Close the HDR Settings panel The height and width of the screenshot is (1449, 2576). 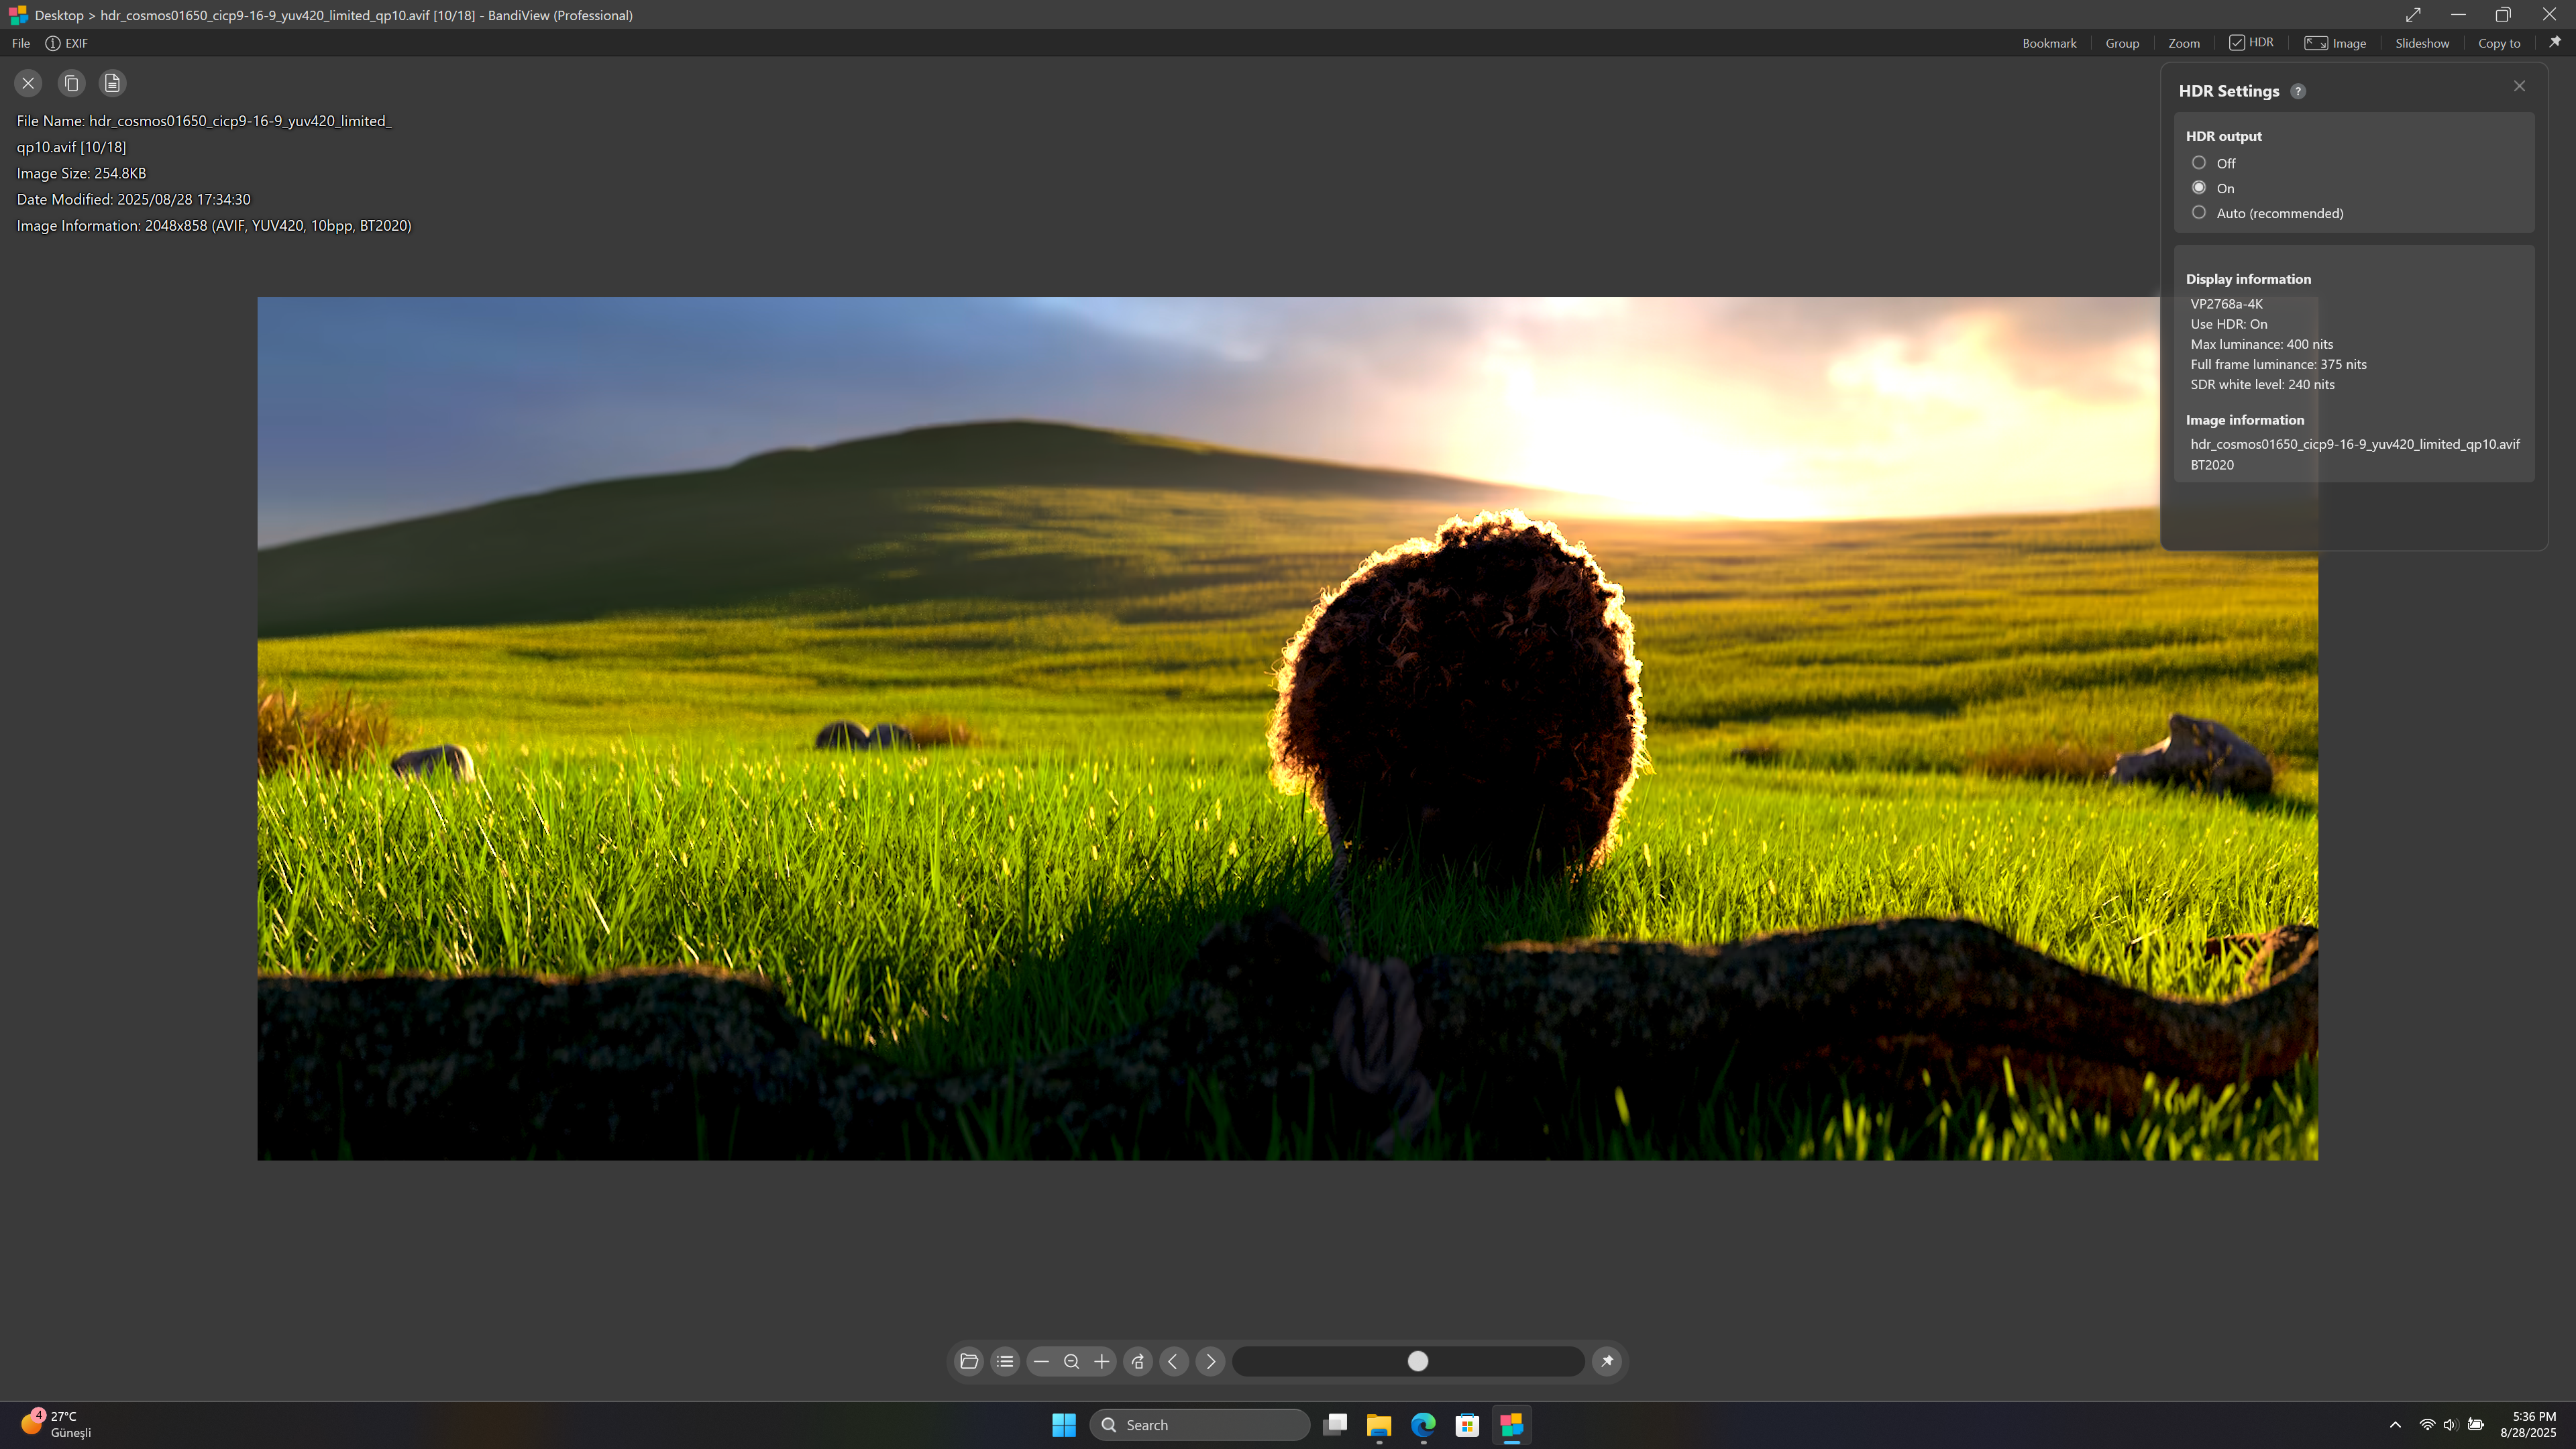click(2519, 86)
